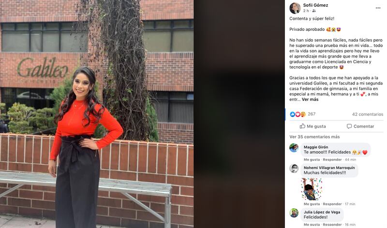The width and height of the screenshot is (387, 228).
Task: Click Responder under Maggie Girón's comment
Action: (x=332, y=160)
